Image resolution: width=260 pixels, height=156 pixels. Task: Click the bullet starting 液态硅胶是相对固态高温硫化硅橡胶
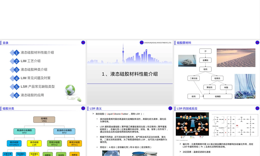(133, 120)
